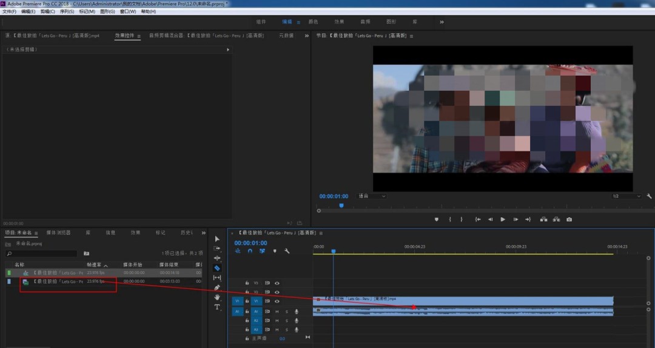655x348 pixels.
Task: Toggle snap magnet icon in timeline
Action: 250,251
